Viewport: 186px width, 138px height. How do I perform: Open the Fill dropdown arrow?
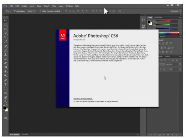(x=180, y=69)
